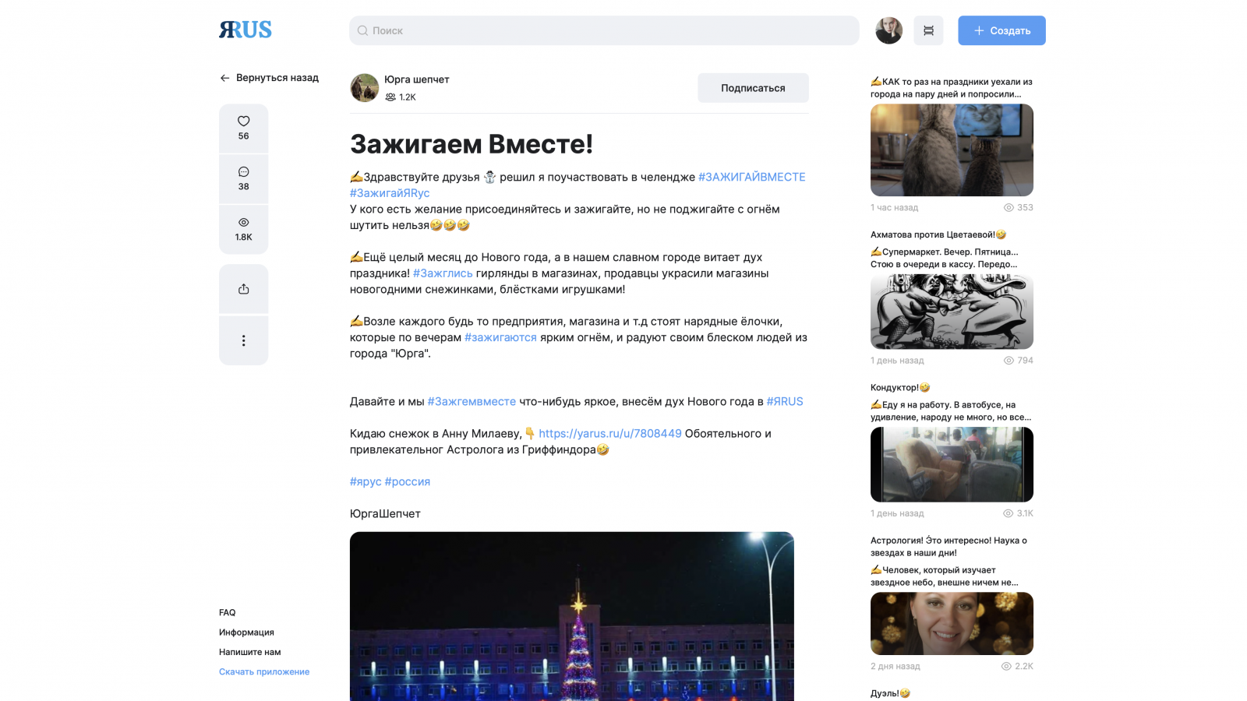Click the Создать button

tap(1001, 30)
